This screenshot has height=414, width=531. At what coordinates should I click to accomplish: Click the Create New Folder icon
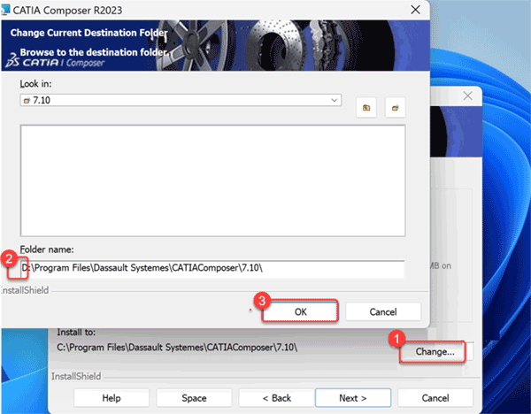(x=395, y=108)
